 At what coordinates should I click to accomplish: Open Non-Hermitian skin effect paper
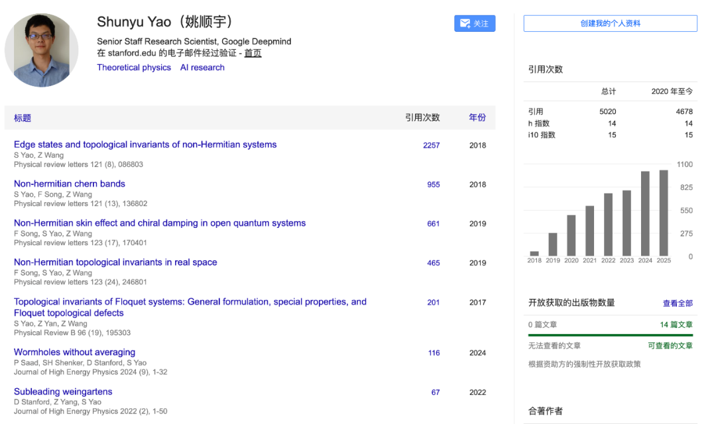[x=160, y=223]
